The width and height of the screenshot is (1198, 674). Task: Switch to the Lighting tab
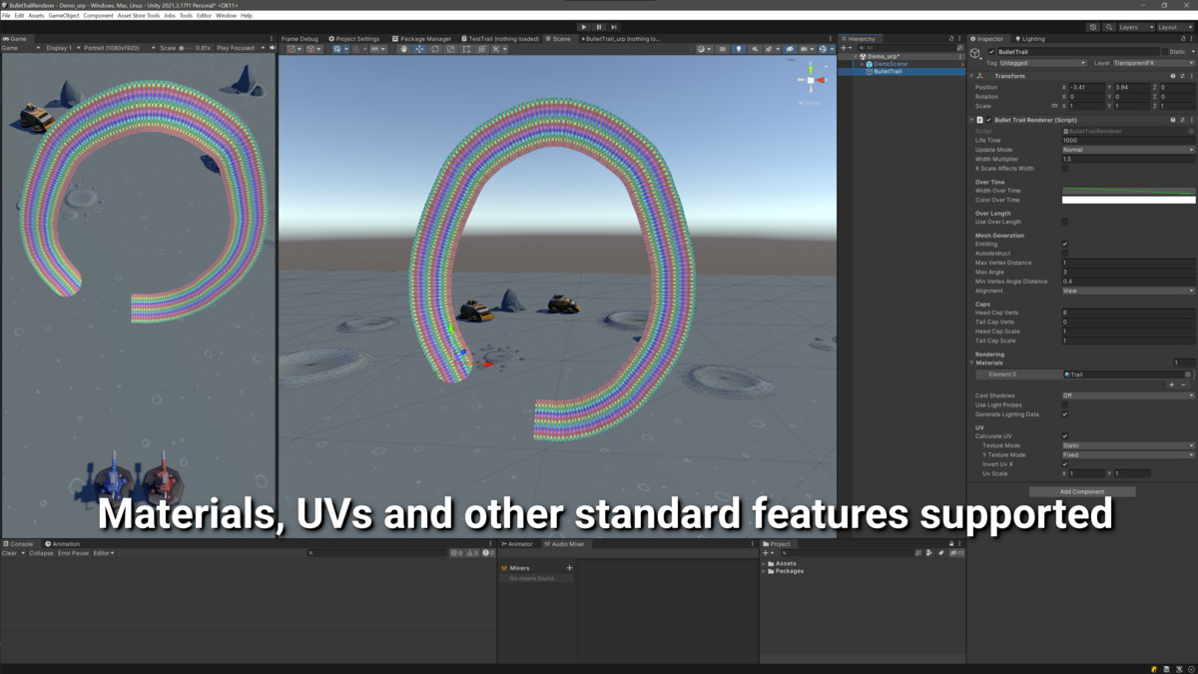tap(1028, 38)
